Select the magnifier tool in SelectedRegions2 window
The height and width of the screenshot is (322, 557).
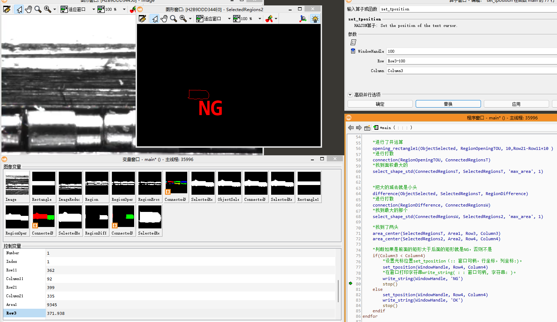click(x=173, y=19)
